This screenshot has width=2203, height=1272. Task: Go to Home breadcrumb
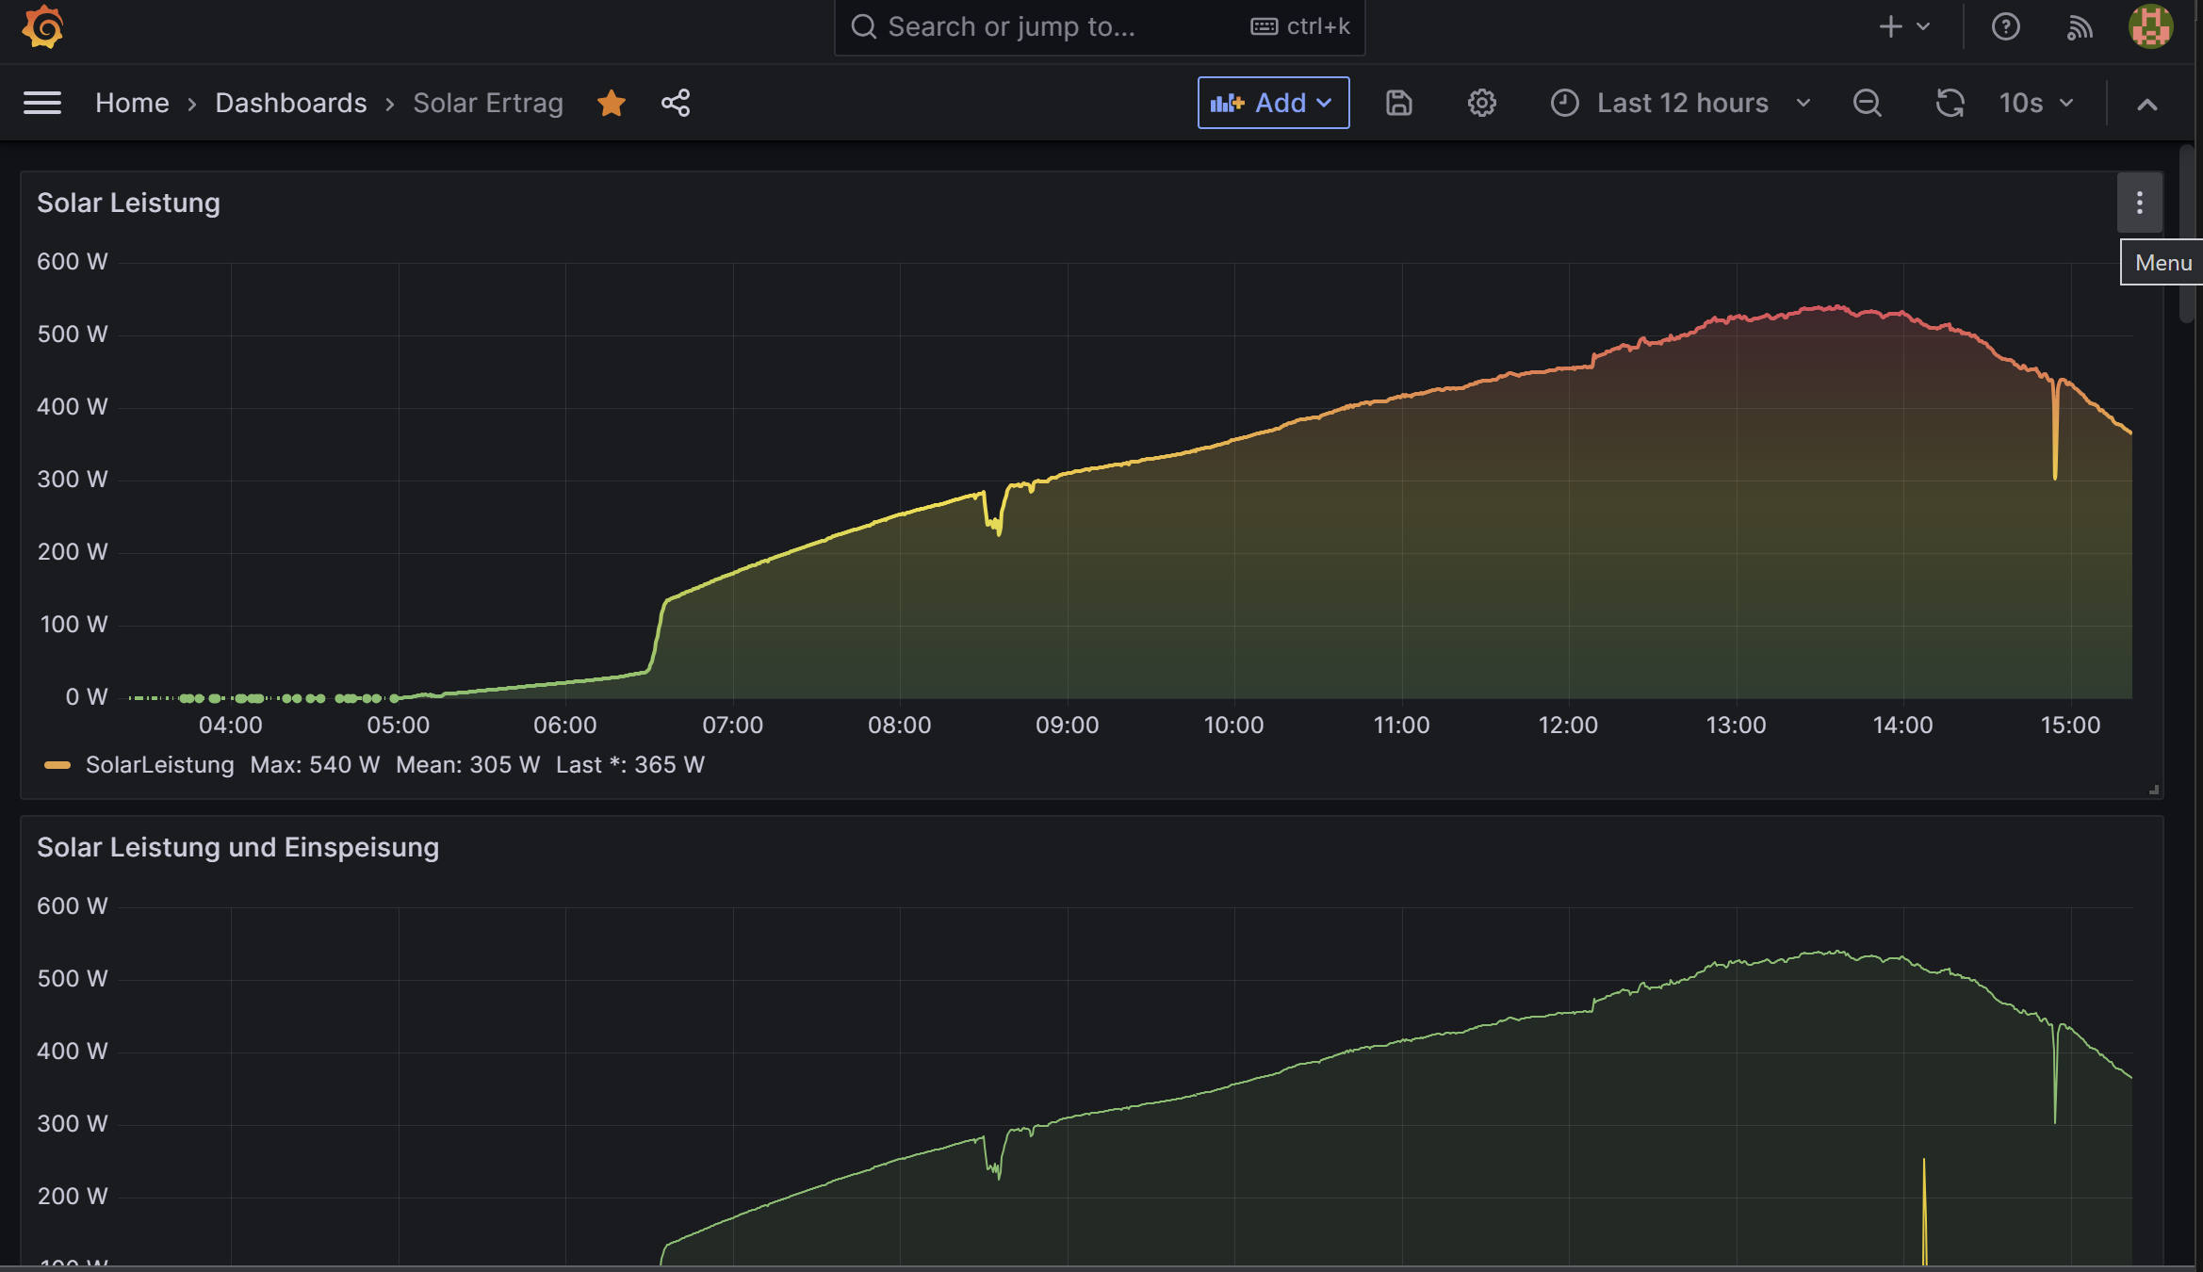tap(132, 103)
